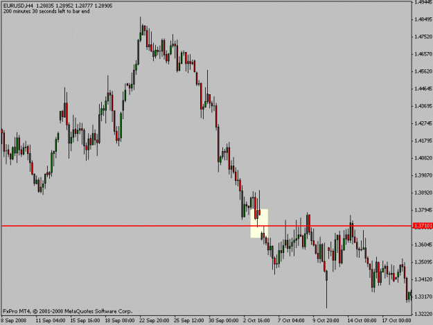433x325 pixels.
Task: Click the '22 Sep 20:00' time axis label
Action: pos(154,320)
